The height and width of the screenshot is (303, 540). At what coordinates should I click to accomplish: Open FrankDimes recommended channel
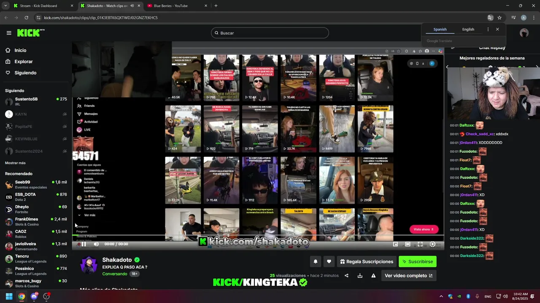click(36, 221)
